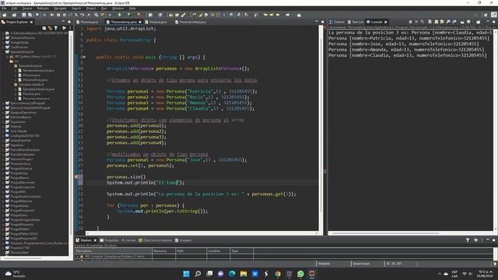Image resolution: width=498 pixels, height=280 pixels.
Task: Collapse the EjemploArrayList project node
Action: tap(3, 52)
